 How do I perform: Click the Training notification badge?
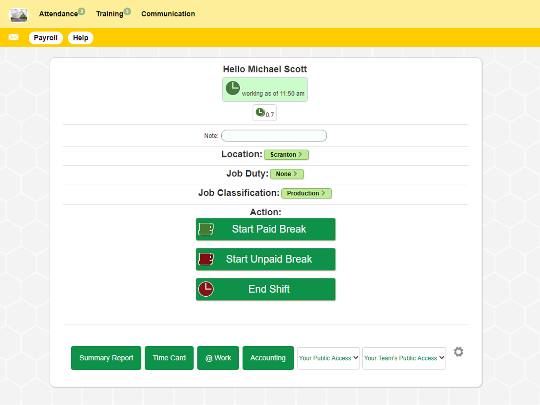click(x=127, y=11)
